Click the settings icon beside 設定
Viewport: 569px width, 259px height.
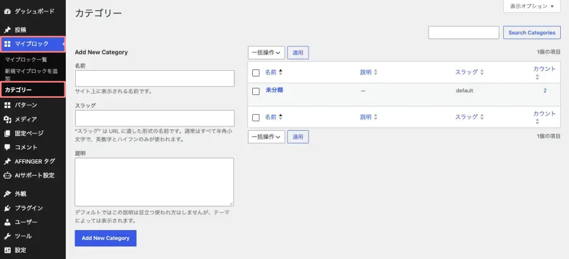click(7, 250)
